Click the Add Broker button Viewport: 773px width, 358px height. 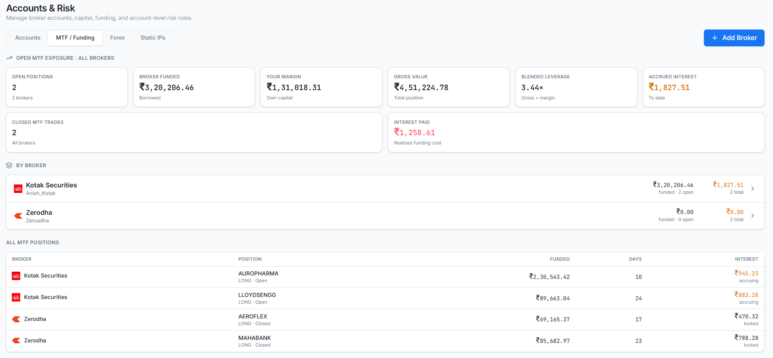pyautogui.click(x=734, y=38)
